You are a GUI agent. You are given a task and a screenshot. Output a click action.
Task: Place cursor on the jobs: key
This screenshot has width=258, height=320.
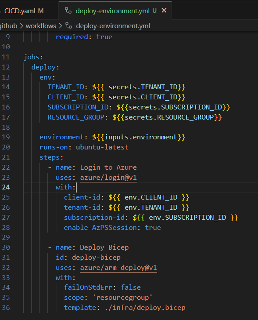[x=33, y=57]
